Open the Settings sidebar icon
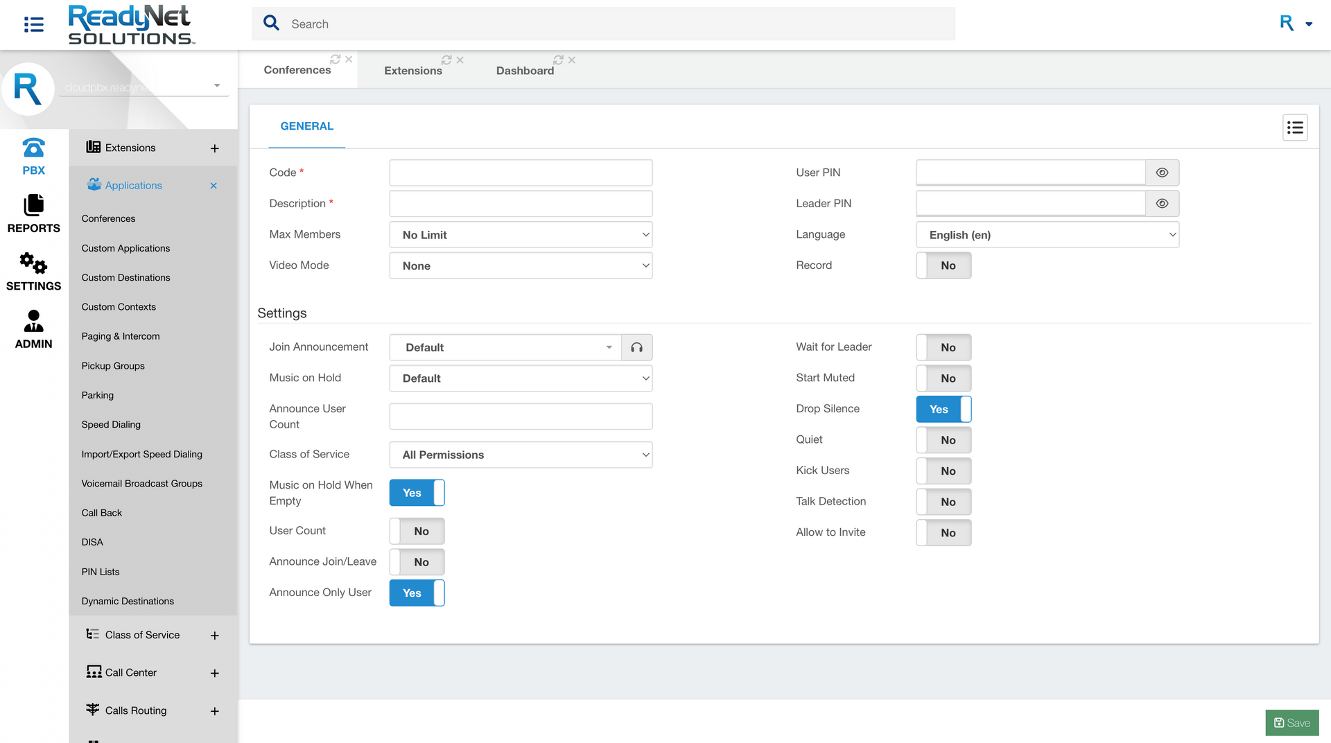This screenshot has height=743, width=1331. pos(33,270)
